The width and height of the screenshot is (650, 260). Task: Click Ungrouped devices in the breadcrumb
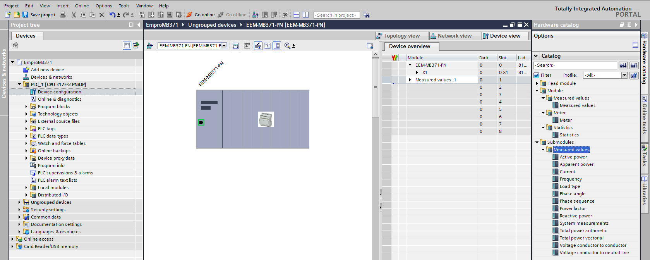pos(212,25)
